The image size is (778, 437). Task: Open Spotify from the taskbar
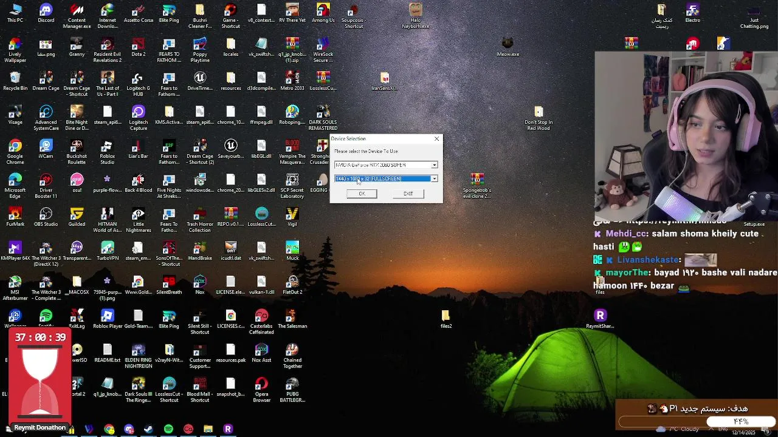coord(168,429)
